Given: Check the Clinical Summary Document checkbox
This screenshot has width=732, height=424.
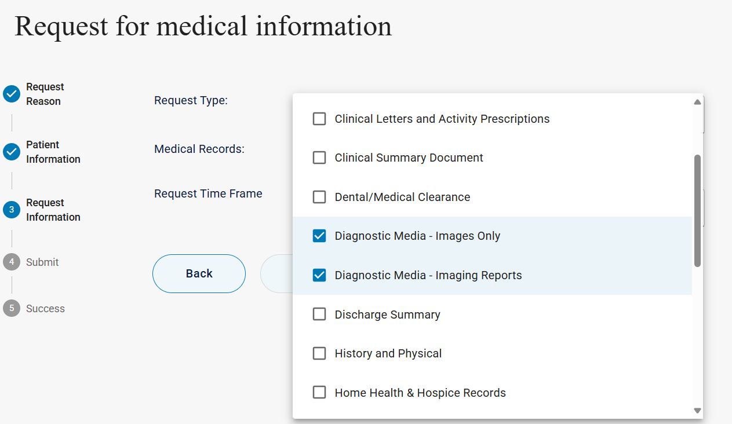Looking at the screenshot, I should pos(319,158).
